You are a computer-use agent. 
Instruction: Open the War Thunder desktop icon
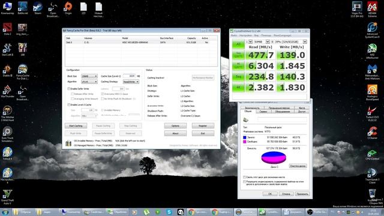click(x=7, y=91)
